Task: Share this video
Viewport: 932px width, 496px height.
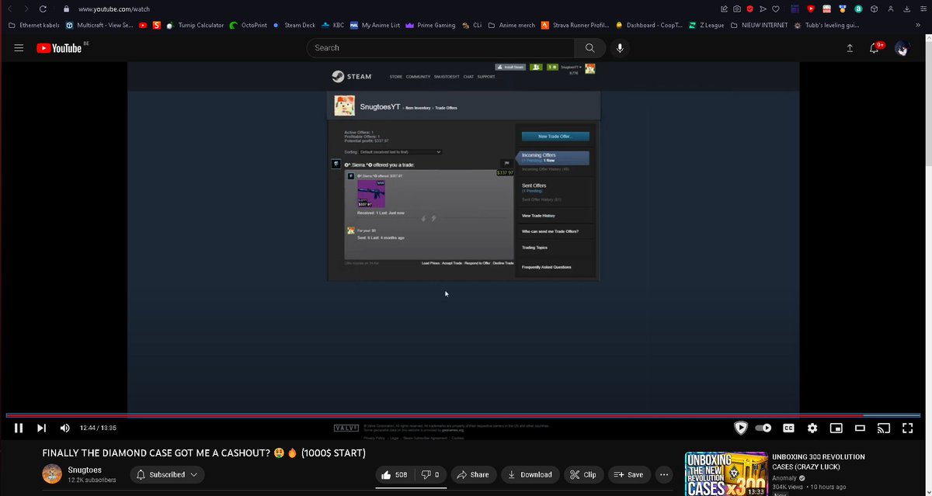Action: pos(473,474)
